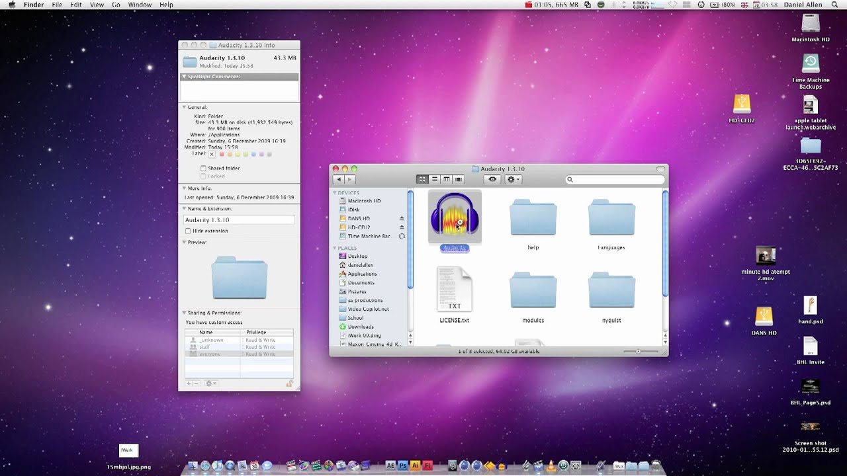Image resolution: width=847 pixels, height=476 pixels.
Task: Open the Go menu in the menu bar
Action: tap(117, 5)
